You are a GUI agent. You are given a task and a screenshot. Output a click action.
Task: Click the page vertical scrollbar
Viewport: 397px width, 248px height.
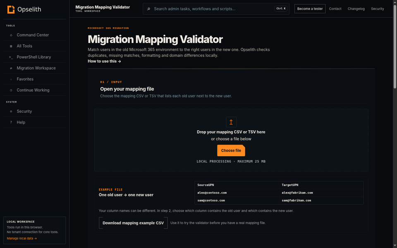[395, 47]
